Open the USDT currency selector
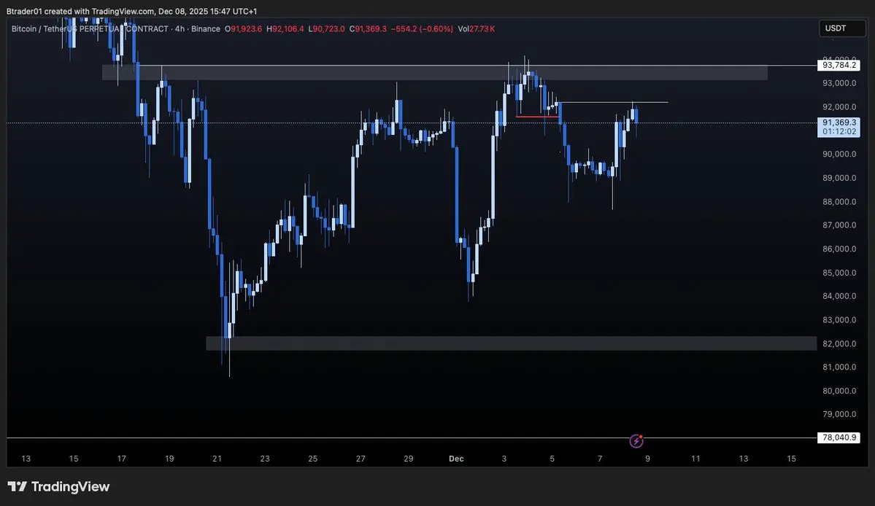 click(x=842, y=28)
